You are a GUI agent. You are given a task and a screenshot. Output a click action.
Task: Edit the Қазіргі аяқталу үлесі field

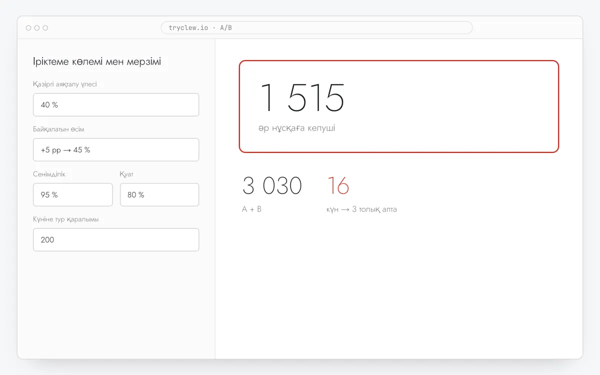[x=116, y=104]
